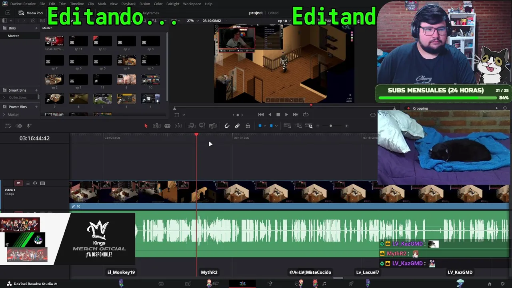Go to Project Manager home icon
The image size is (512, 288).
(x=490, y=284)
